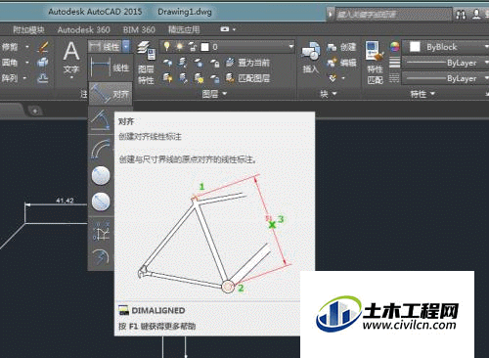Screen dimensions: 489x358
Task: Select the angular dimension icon in dropdown
Action: tap(101, 120)
